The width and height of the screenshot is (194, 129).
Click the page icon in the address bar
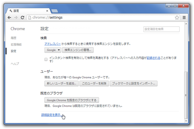[x=30, y=18]
